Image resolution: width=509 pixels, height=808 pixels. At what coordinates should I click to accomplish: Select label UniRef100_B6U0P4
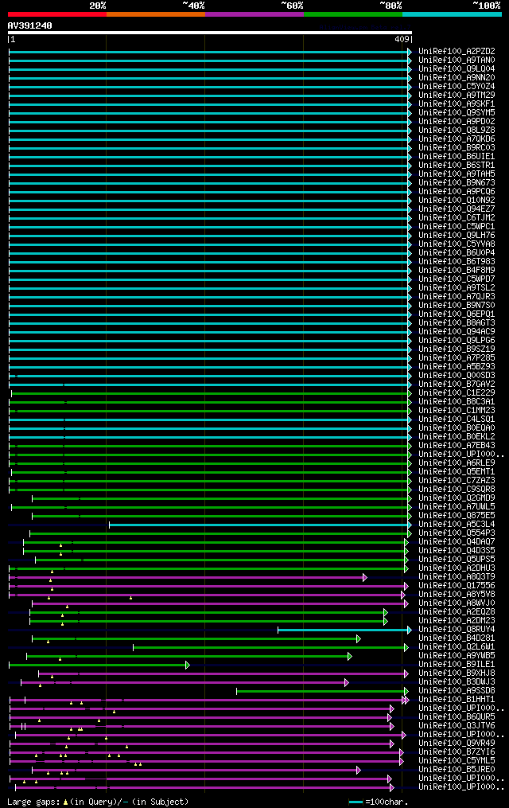click(457, 253)
